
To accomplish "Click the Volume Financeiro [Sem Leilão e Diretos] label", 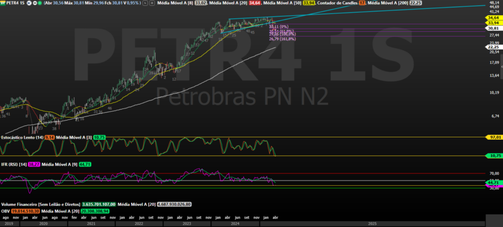I will (41, 204).
